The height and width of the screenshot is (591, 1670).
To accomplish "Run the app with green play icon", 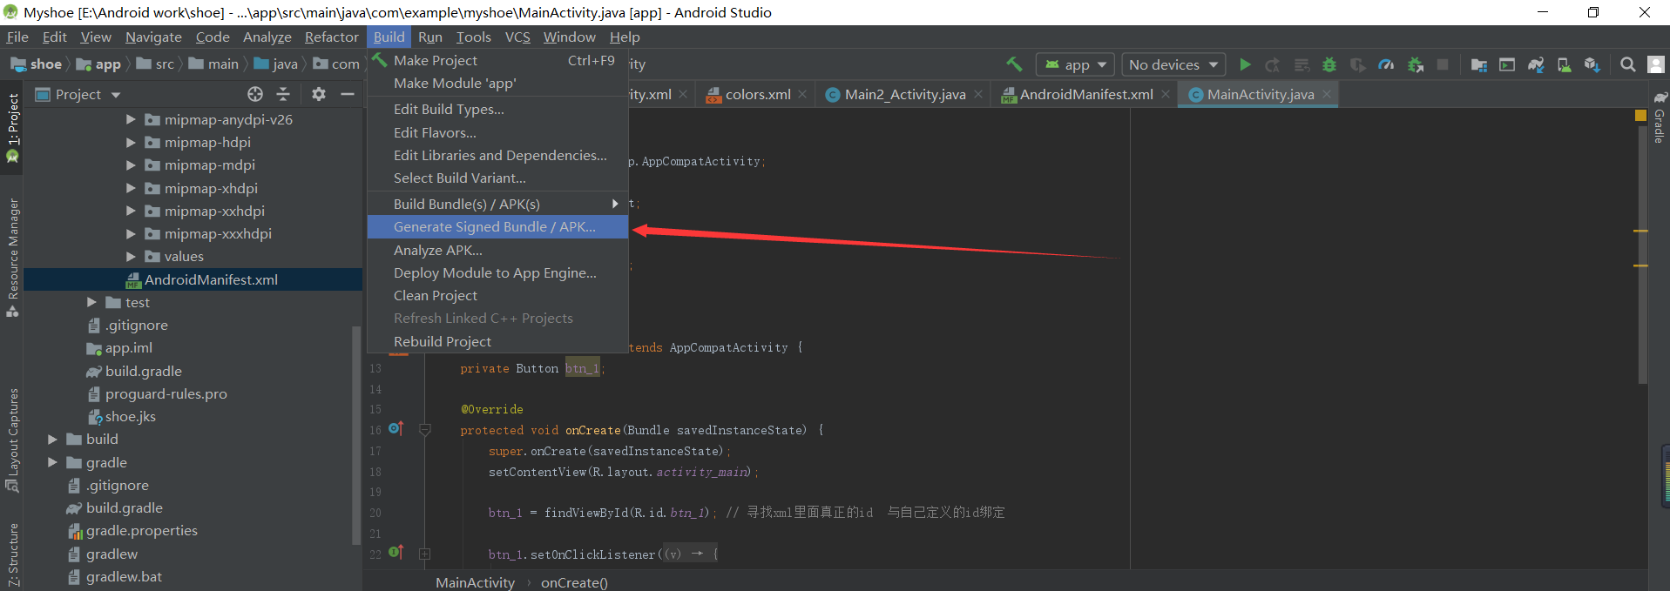I will click(1245, 64).
